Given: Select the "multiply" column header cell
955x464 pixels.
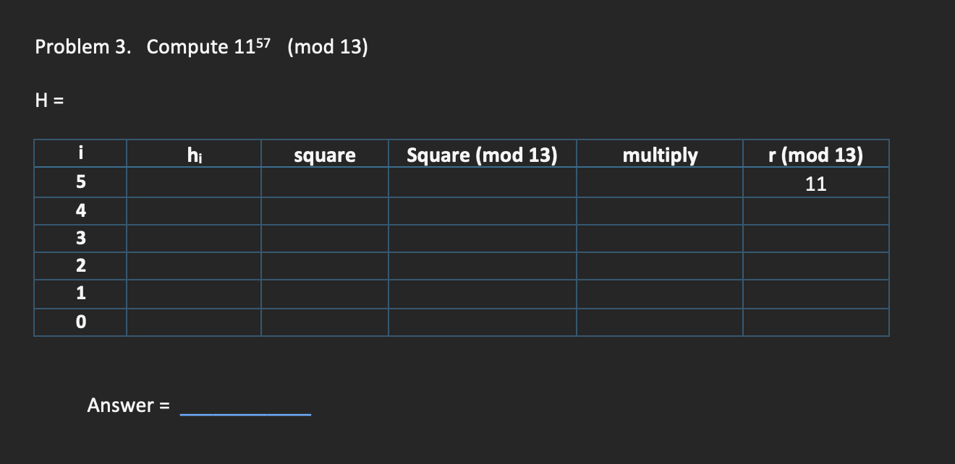Looking at the screenshot, I should click(661, 154).
